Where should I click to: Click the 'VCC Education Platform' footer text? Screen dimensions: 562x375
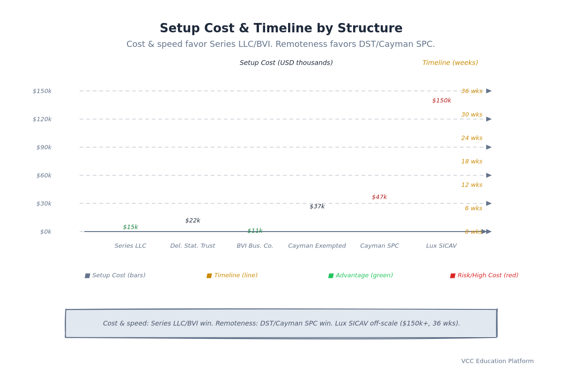(497, 361)
